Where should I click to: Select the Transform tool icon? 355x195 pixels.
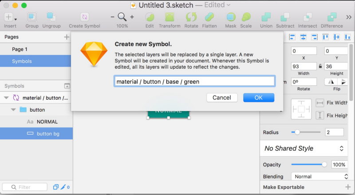click(x=170, y=17)
